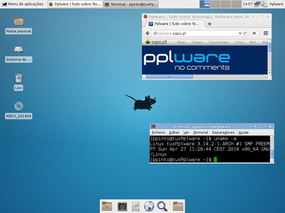Click the site identity globe icon
Screen dimensions: 285x213
pos(155,33)
